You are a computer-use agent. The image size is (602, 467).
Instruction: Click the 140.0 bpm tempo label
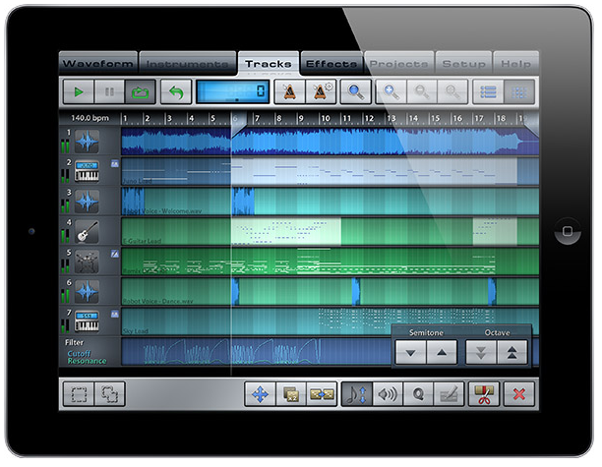click(90, 118)
